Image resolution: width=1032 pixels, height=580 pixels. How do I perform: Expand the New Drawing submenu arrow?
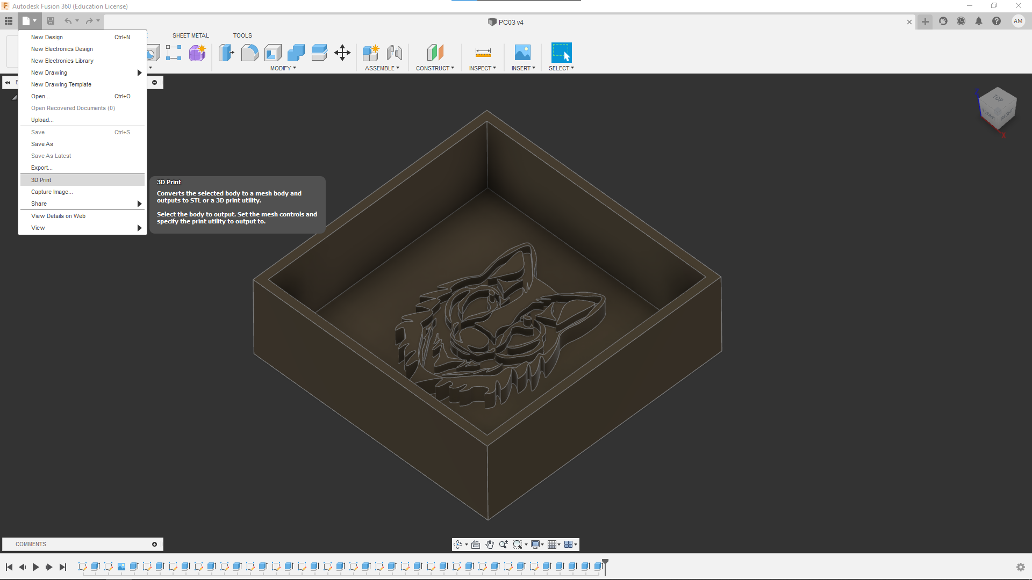pyautogui.click(x=139, y=73)
